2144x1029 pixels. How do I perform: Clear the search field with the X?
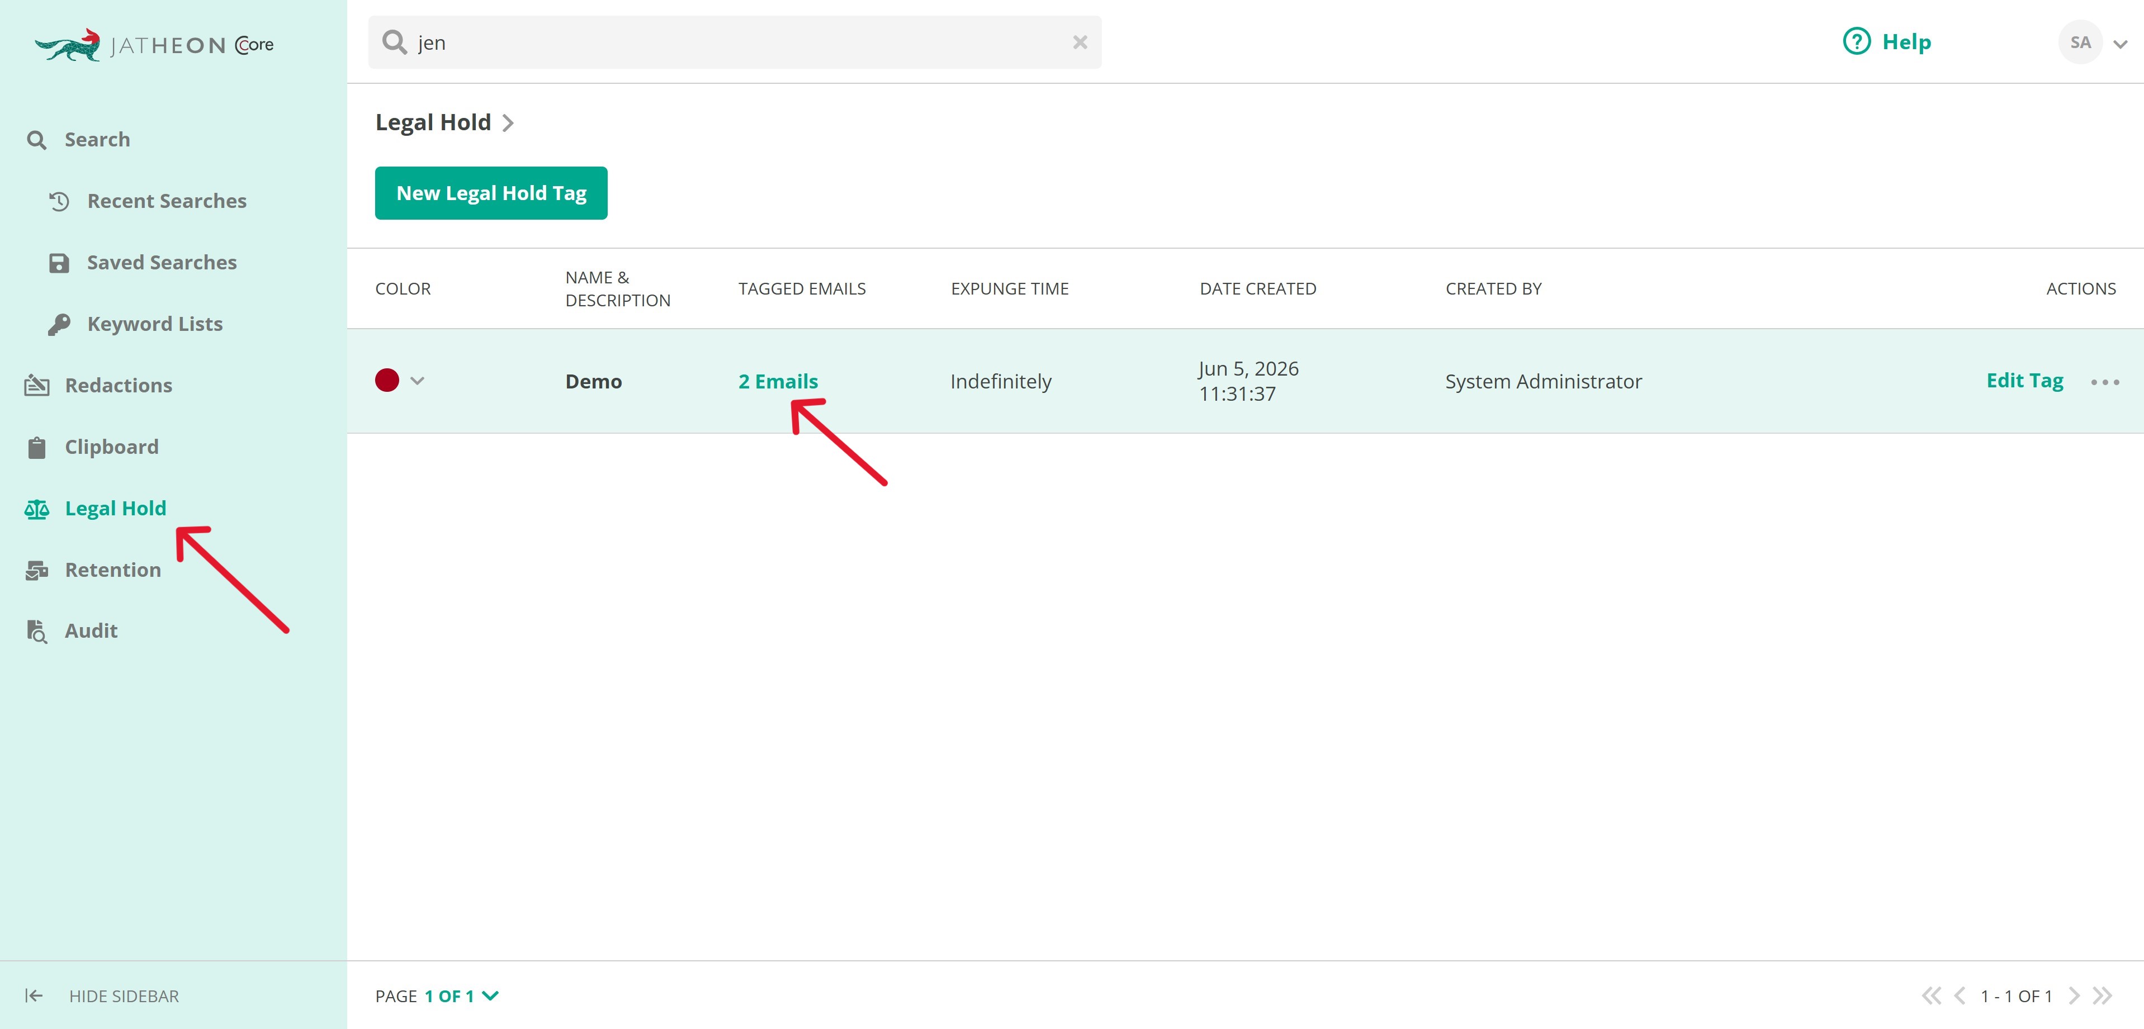tap(1080, 42)
